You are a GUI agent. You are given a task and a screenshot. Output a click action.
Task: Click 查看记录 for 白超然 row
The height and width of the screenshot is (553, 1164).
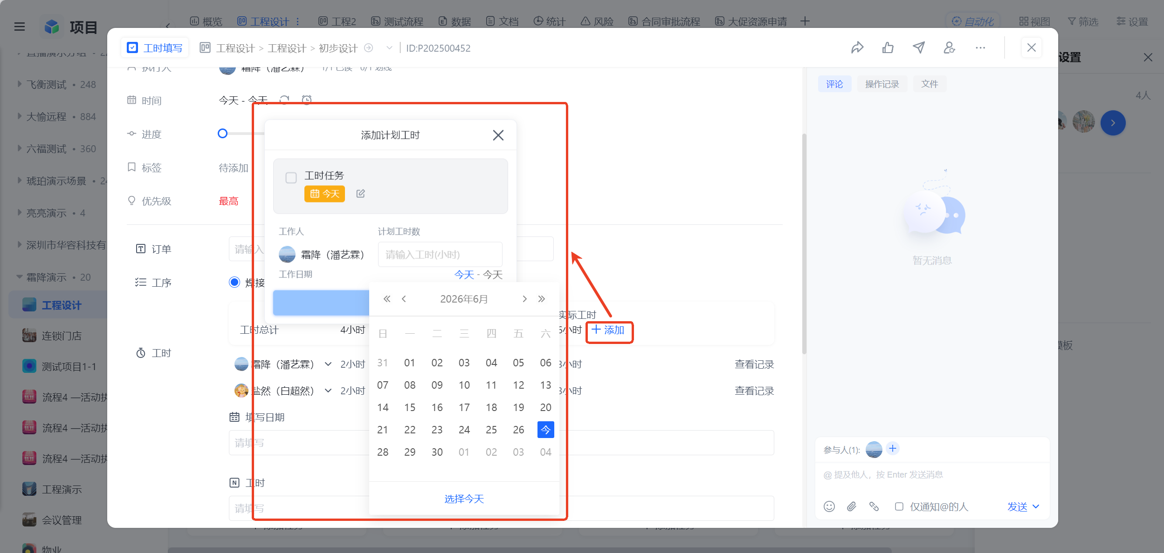[x=754, y=391]
